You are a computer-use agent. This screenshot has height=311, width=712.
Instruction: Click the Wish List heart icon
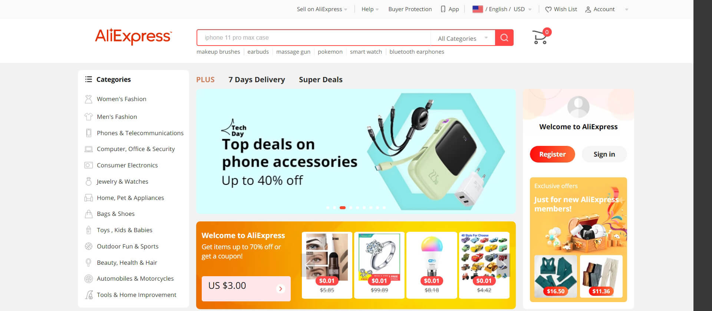tap(548, 10)
